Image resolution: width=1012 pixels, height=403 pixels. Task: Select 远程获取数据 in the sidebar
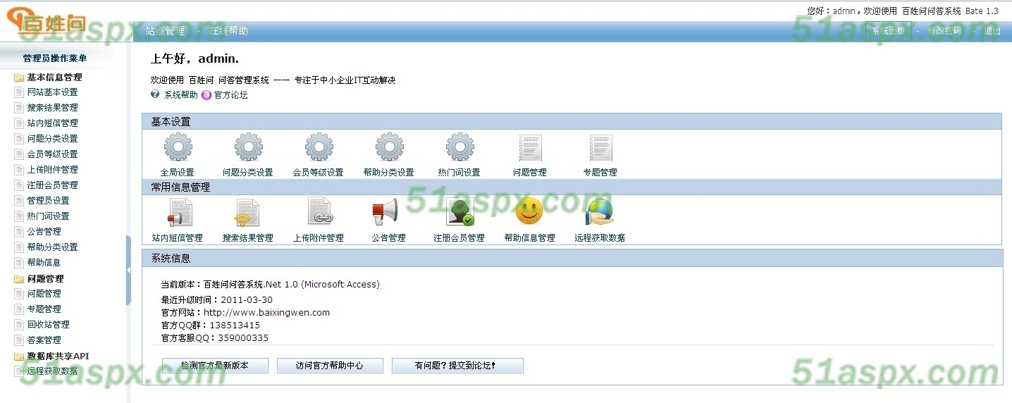click(52, 371)
